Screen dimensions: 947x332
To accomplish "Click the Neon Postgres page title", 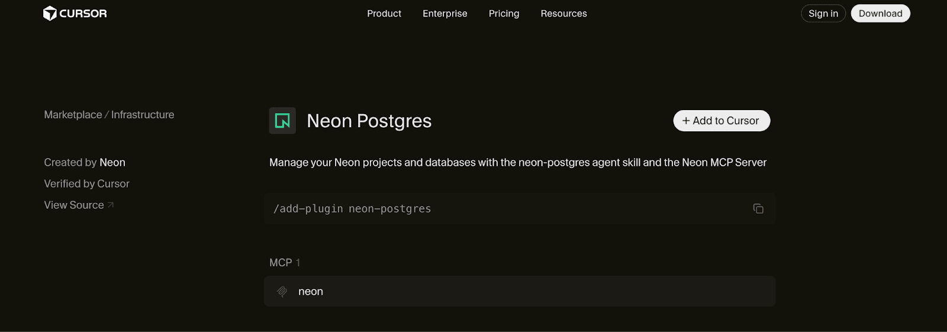I will [x=369, y=121].
